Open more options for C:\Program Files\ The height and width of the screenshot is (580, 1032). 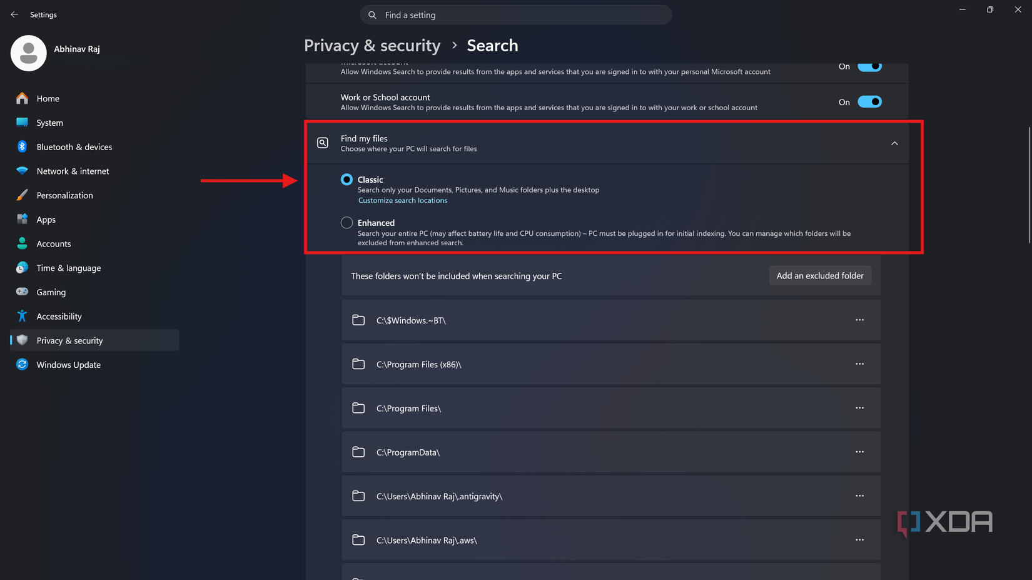(859, 408)
